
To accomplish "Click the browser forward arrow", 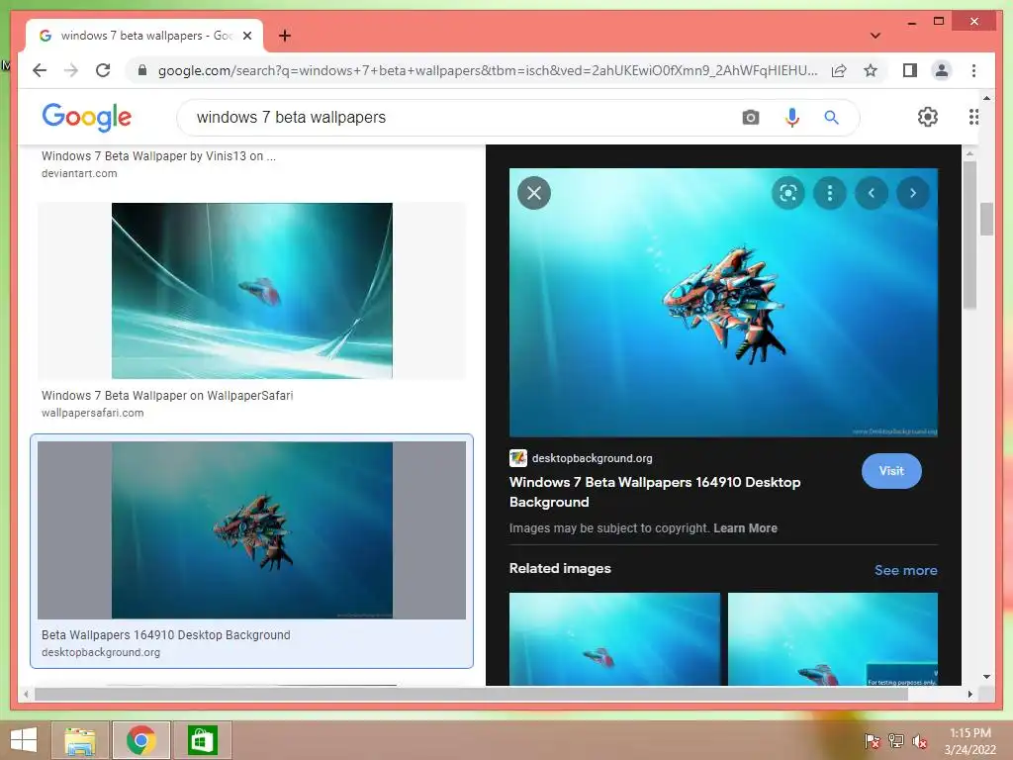I will point(71,70).
